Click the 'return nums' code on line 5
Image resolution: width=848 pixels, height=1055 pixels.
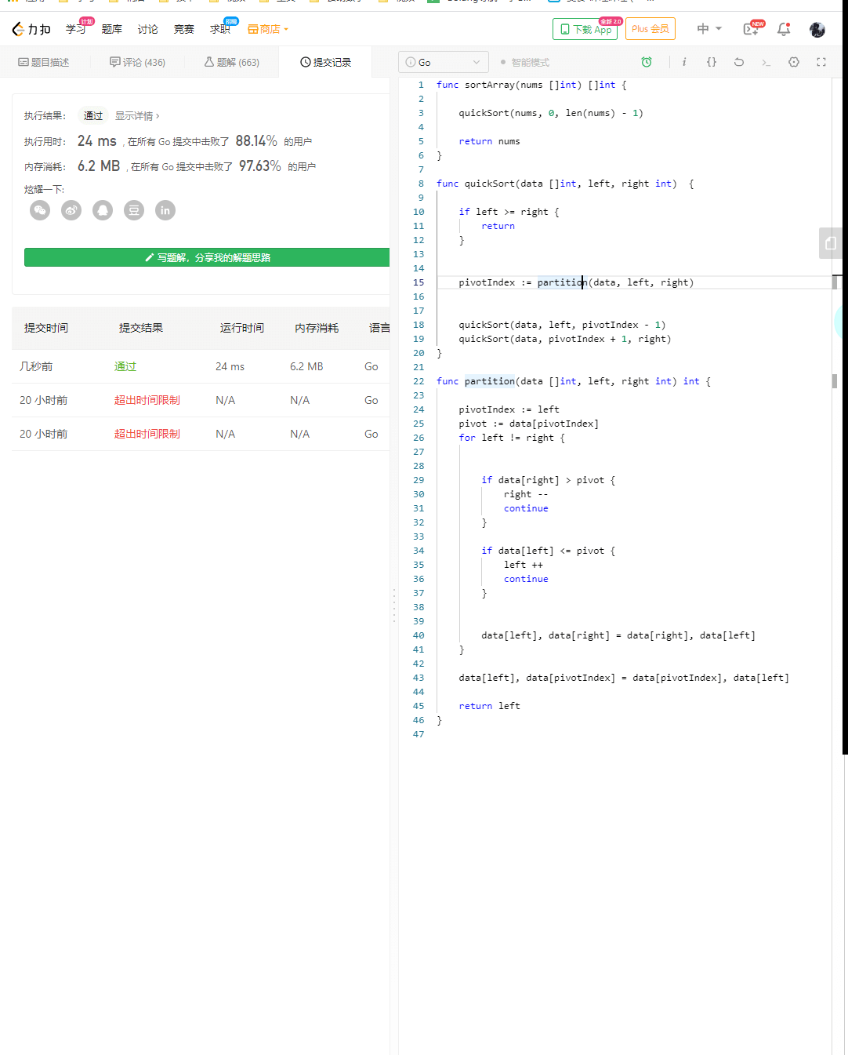point(489,141)
